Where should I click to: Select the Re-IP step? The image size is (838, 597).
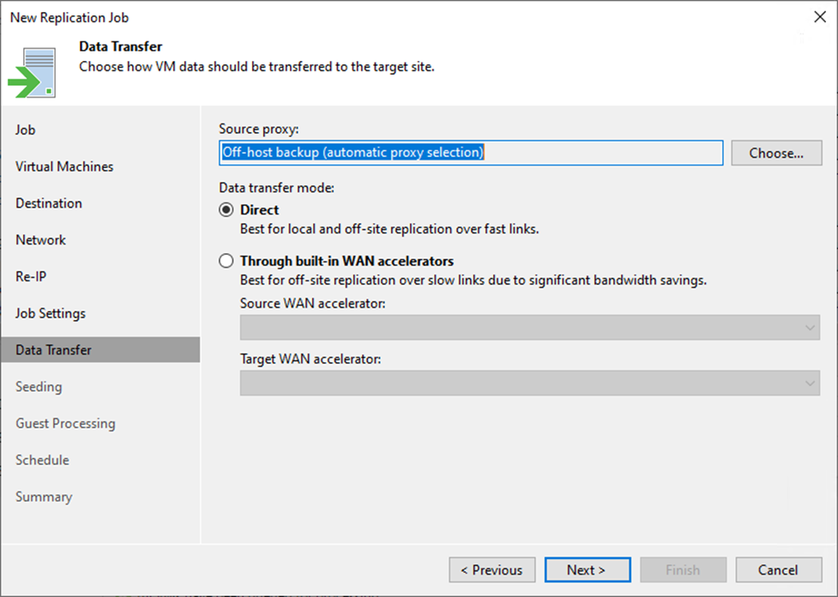tap(30, 277)
